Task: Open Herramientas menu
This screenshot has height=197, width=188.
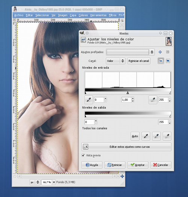Action: pyautogui.click(x=98, y=15)
